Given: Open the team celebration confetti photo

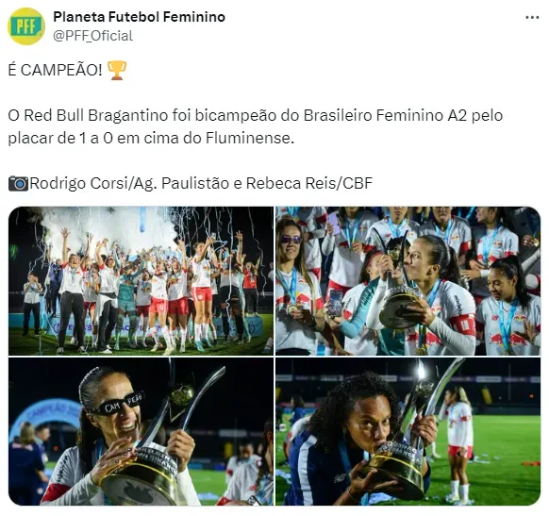Looking at the screenshot, I should [141, 281].
